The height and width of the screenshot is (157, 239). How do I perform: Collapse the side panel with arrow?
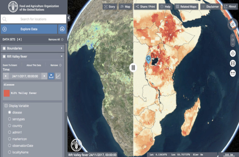pos(69,18)
